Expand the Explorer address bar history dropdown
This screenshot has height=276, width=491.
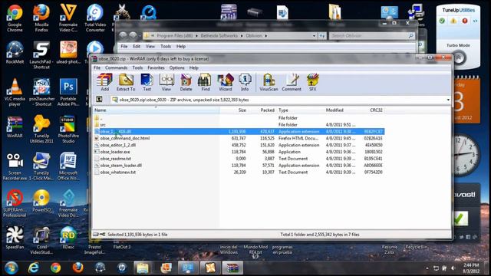click(314, 36)
